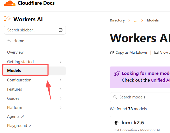The height and width of the screenshot is (133, 170).
Task: Focus the Search sidebar input field
Action: click(35, 30)
